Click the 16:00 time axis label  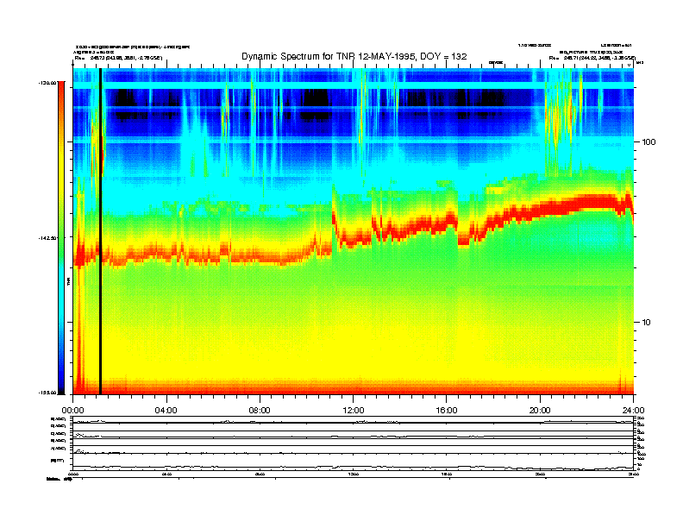point(447,410)
